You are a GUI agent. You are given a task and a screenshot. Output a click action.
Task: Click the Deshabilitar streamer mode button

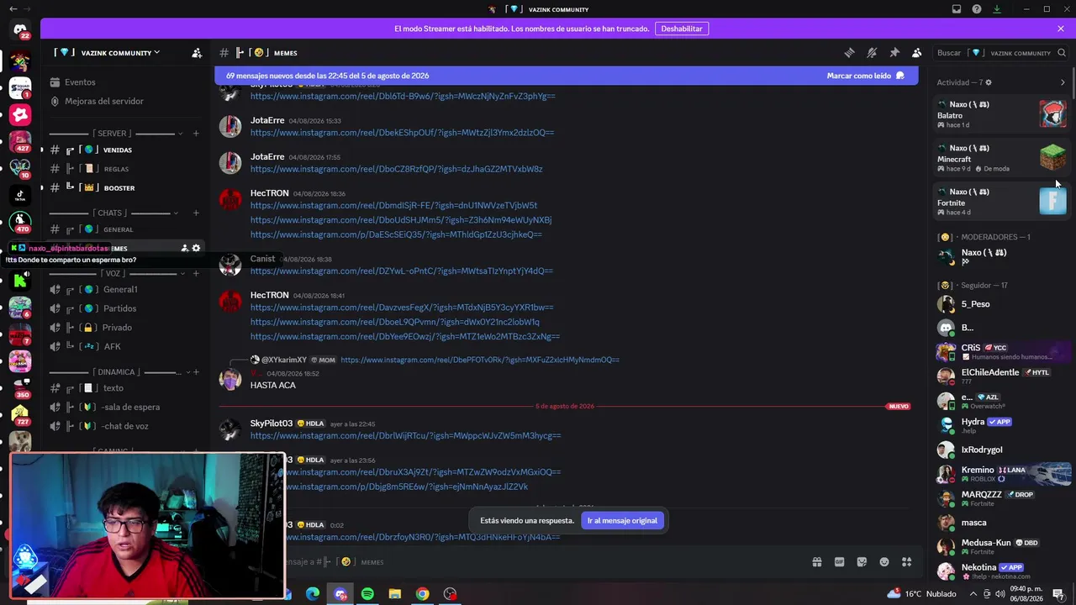click(682, 29)
